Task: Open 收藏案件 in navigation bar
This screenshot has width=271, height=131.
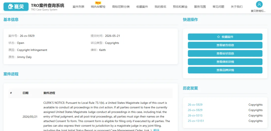Action: click(142, 7)
